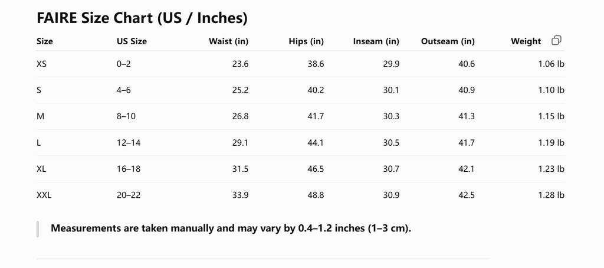Click the Inseam (in) column header
The height and width of the screenshot is (268, 604).
tap(376, 41)
